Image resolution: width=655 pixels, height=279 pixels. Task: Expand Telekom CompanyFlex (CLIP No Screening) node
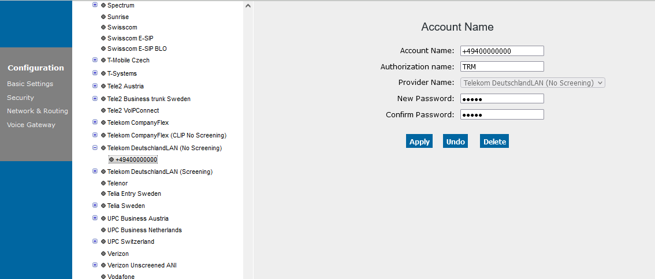[95, 135]
